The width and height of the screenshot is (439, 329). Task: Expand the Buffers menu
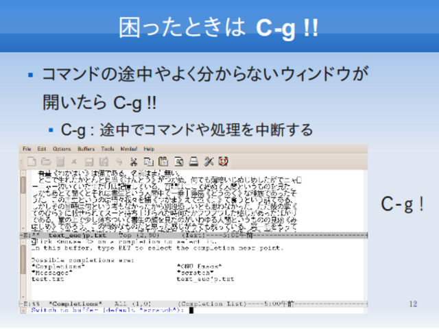click(x=85, y=149)
